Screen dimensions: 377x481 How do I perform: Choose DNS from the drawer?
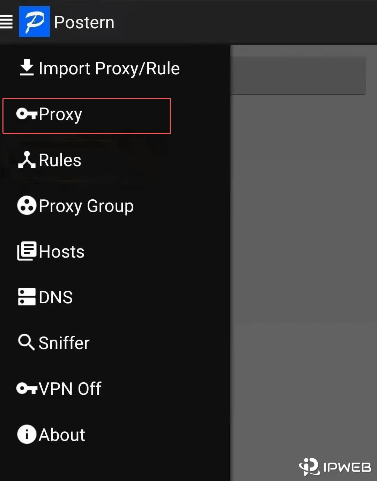point(56,297)
